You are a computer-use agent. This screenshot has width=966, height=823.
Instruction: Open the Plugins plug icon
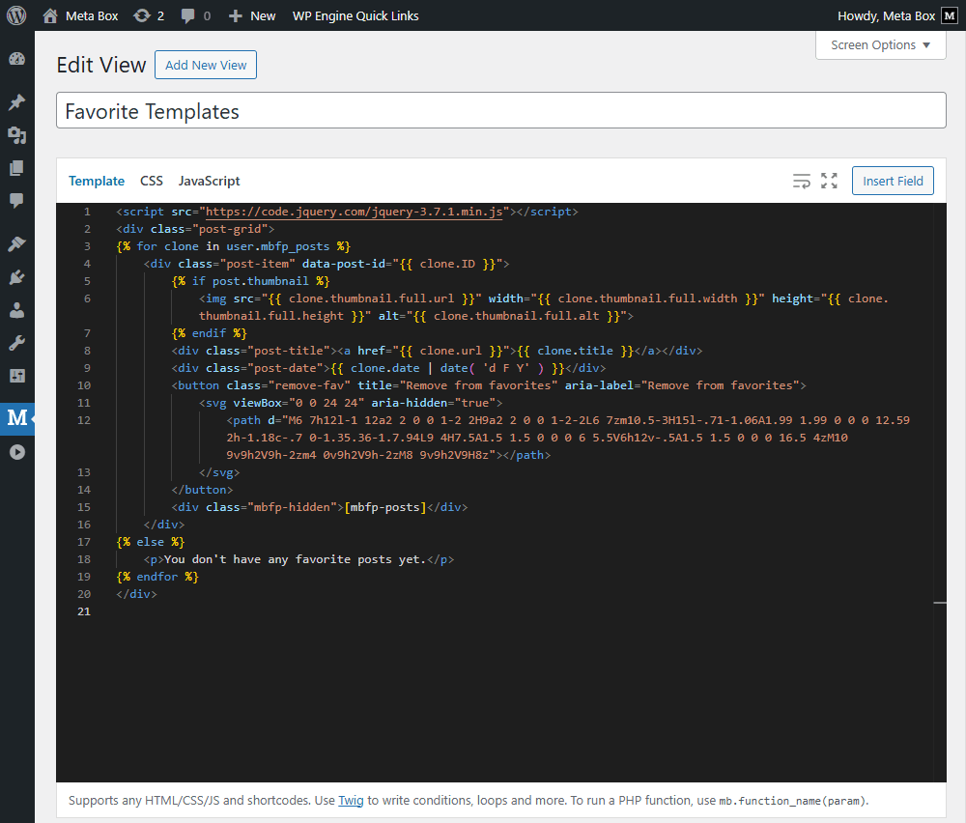[16, 277]
